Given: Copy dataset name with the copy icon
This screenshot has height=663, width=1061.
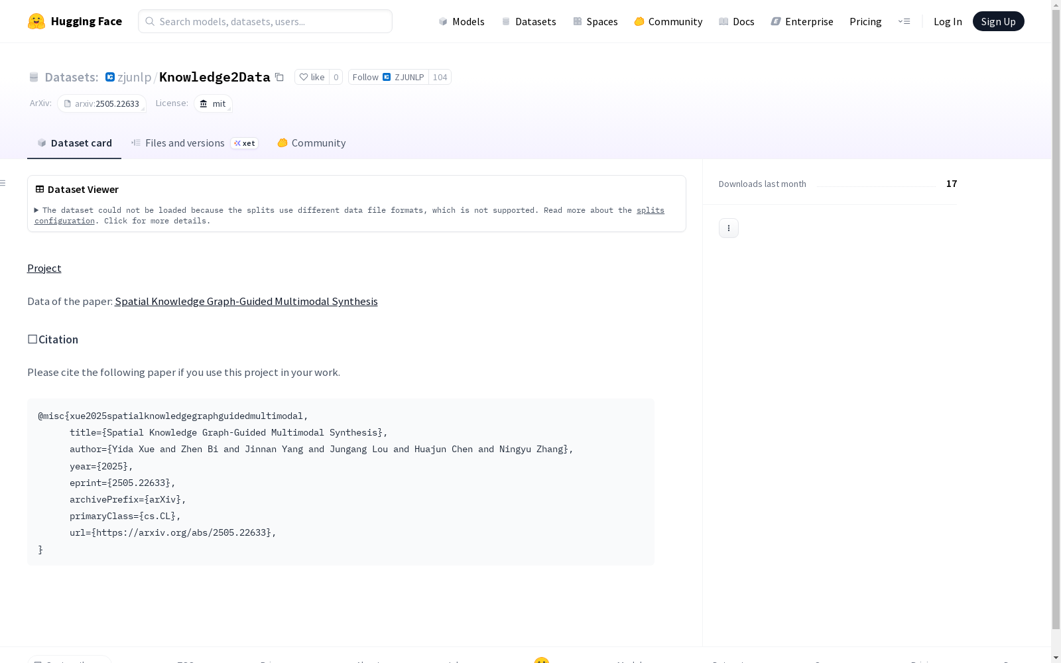Looking at the screenshot, I should pos(279,78).
